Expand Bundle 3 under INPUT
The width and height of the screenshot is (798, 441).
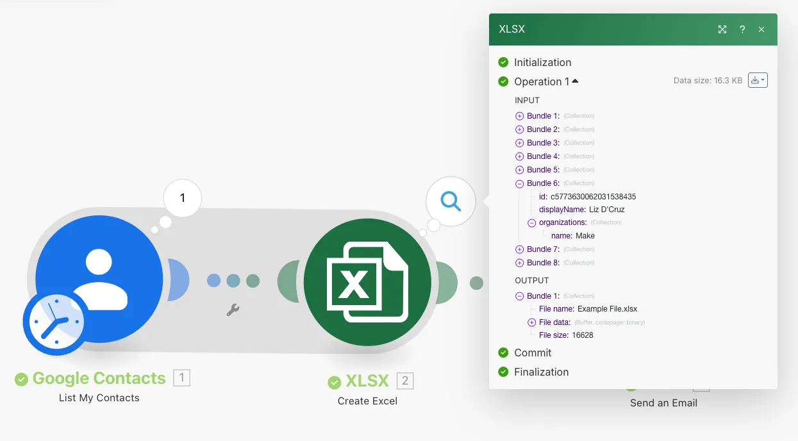[x=520, y=143]
